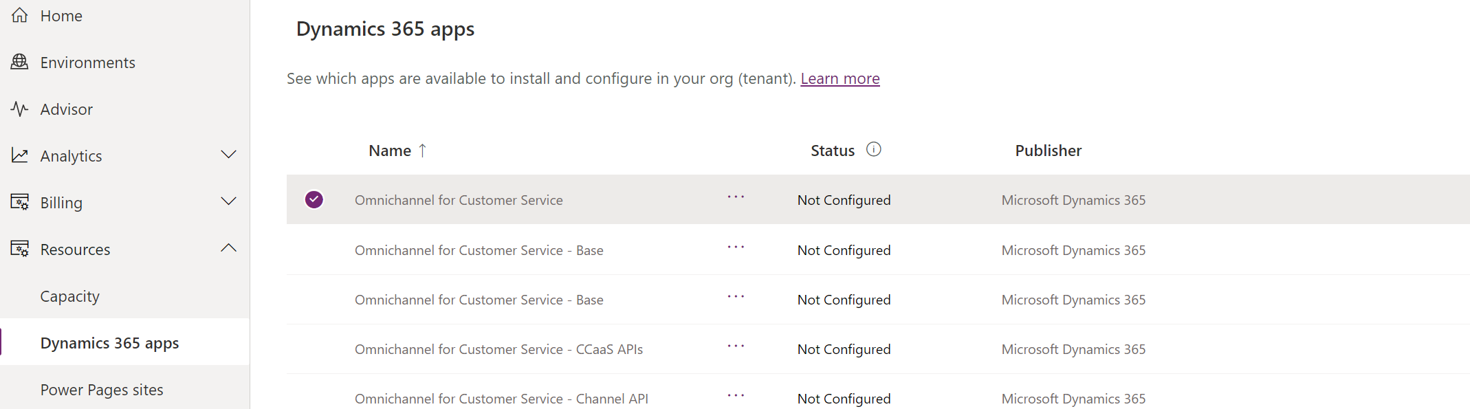Expand the Billing navigation section

click(x=228, y=201)
